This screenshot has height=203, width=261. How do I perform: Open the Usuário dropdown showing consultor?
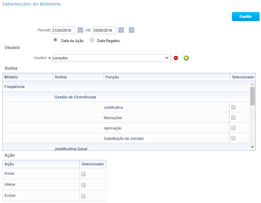point(111,58)
